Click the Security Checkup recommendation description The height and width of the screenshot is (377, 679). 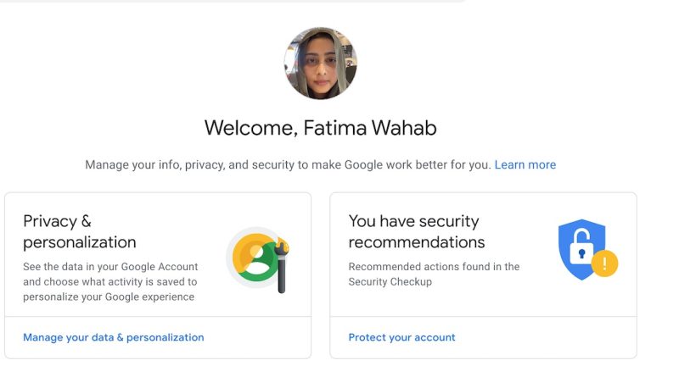434,274
